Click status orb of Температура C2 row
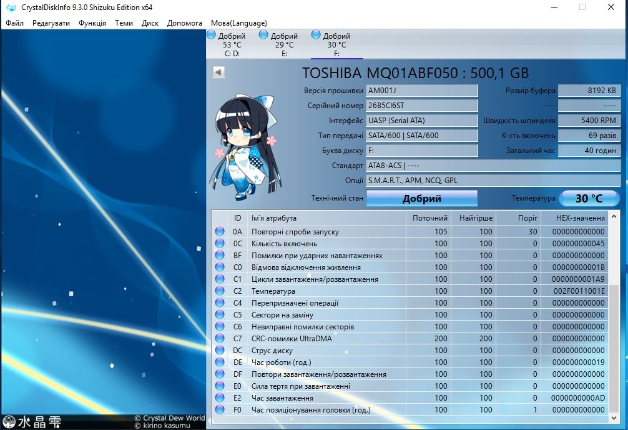This screenshot has width=628, height=430. (220, 291)
